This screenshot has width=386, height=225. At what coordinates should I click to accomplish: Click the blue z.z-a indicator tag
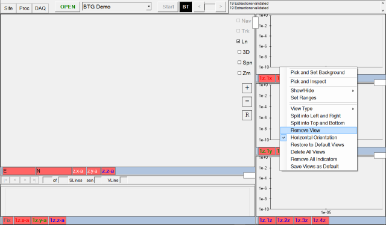108,171
